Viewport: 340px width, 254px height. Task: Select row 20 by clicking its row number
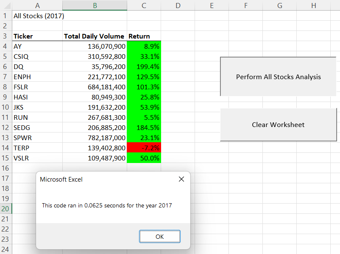pos(5,209)
